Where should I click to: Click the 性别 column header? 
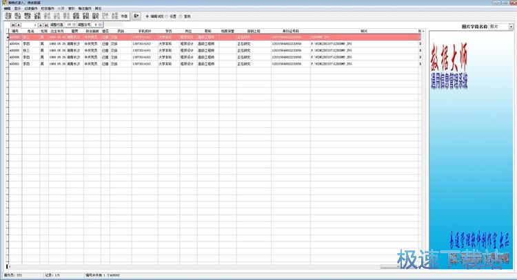[x=44, y=31]
